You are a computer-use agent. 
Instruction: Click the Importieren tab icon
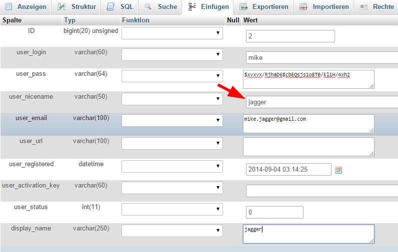click(303, 7)
